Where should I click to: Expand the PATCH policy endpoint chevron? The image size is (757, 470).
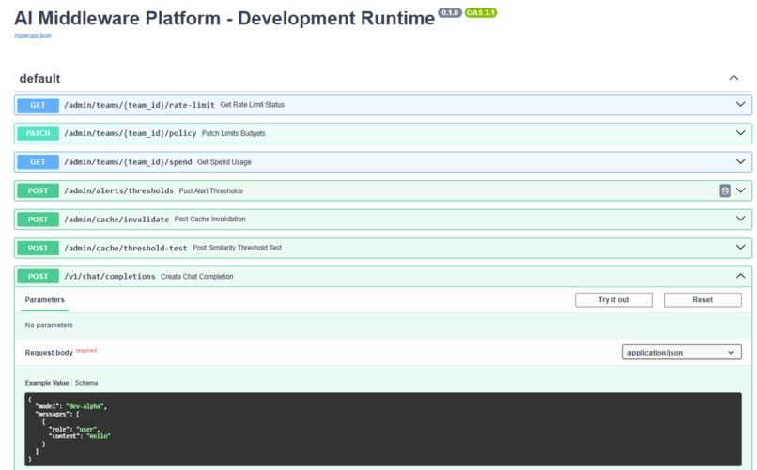(x=740, y=133)
